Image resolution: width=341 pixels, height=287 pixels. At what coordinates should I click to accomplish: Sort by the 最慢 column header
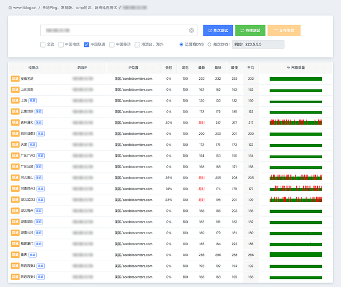click(234, 68)
